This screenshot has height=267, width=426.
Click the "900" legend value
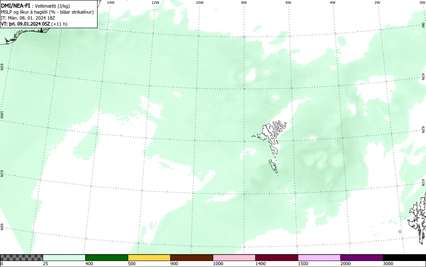click(x=174, y=264)
